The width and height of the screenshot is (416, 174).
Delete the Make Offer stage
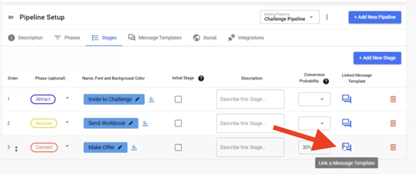(393, 147)
